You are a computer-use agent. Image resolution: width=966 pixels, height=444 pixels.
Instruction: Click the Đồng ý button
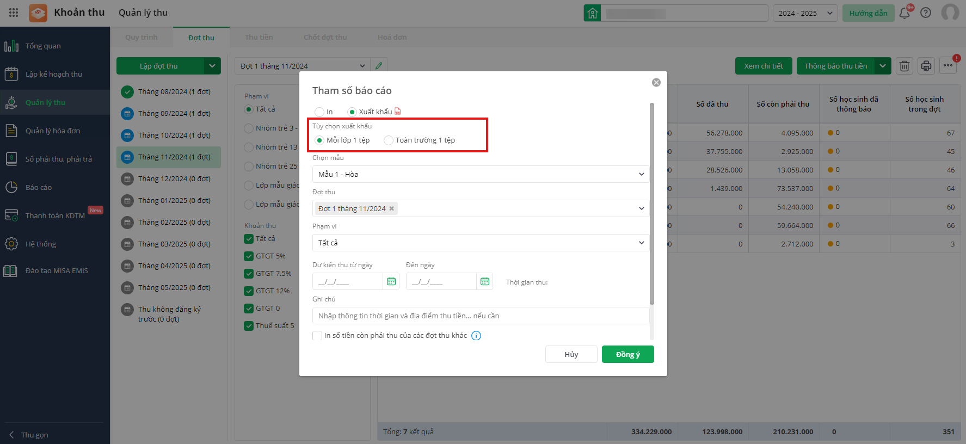[627, 354]
